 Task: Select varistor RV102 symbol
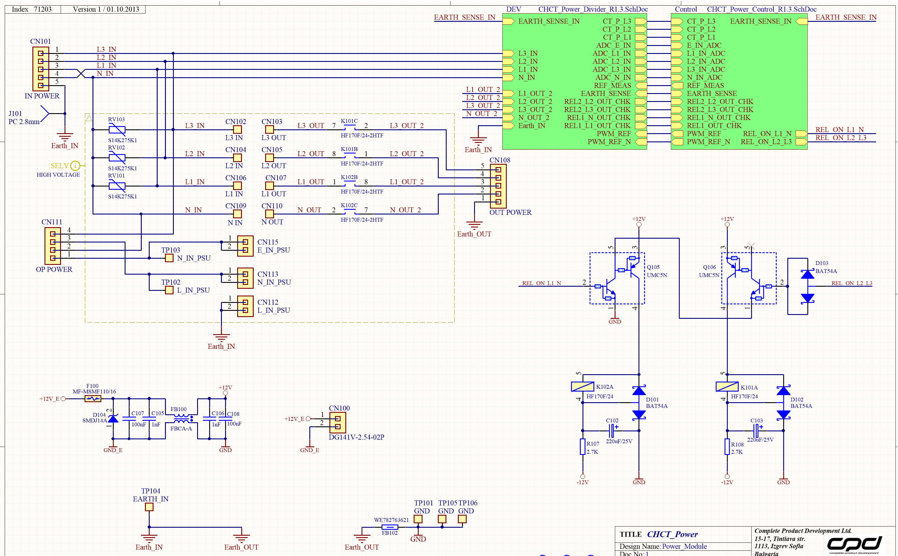pyautogui.click(x=117, y=158)
